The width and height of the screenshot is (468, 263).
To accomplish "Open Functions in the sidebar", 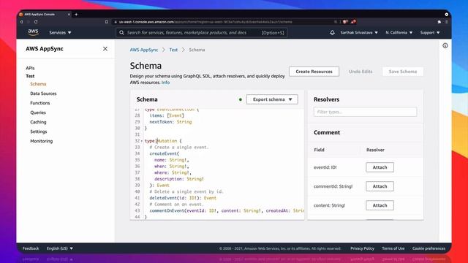I will point(40,103).
